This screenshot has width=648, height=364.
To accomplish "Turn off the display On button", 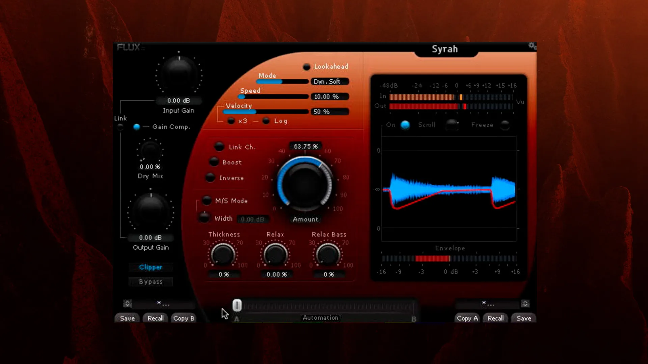I will (405, 125).
